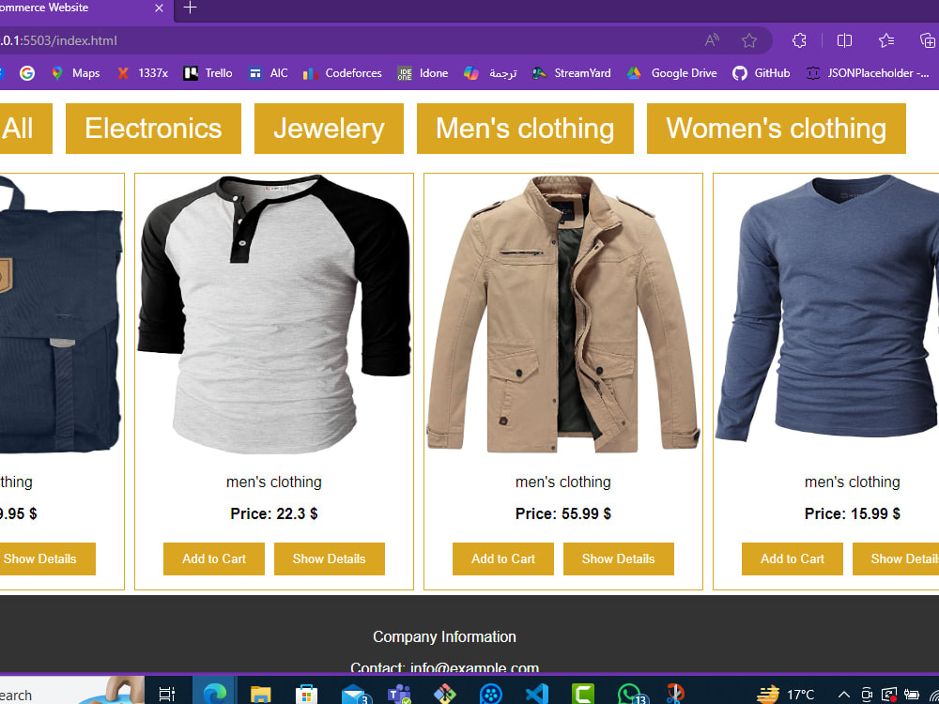
Task: Open the GitHub bookmark
Action: pyautogui.click(x=762, y=73)
